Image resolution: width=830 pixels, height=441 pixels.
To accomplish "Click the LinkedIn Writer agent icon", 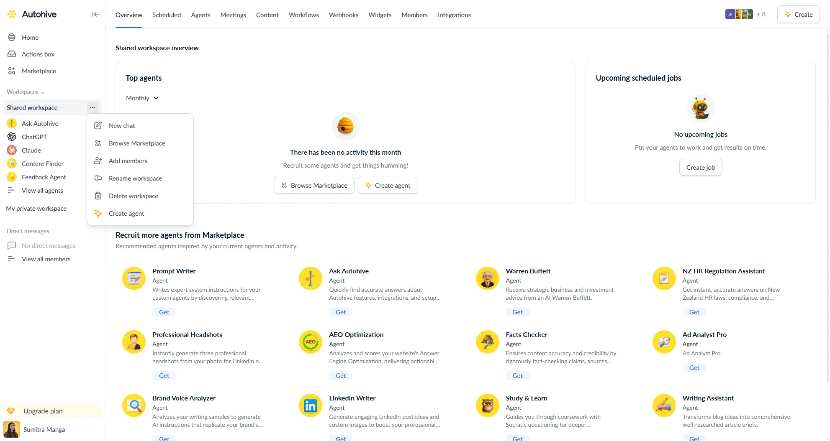I will click(x=310, y=405).
